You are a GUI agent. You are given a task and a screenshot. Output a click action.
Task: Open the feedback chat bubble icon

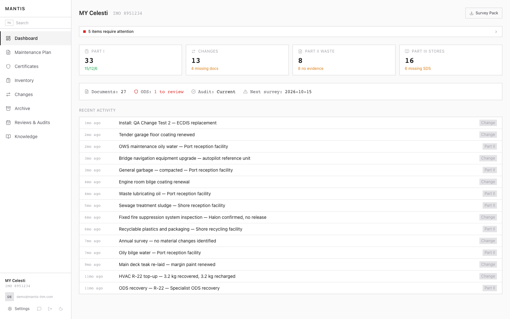point(39,309)
